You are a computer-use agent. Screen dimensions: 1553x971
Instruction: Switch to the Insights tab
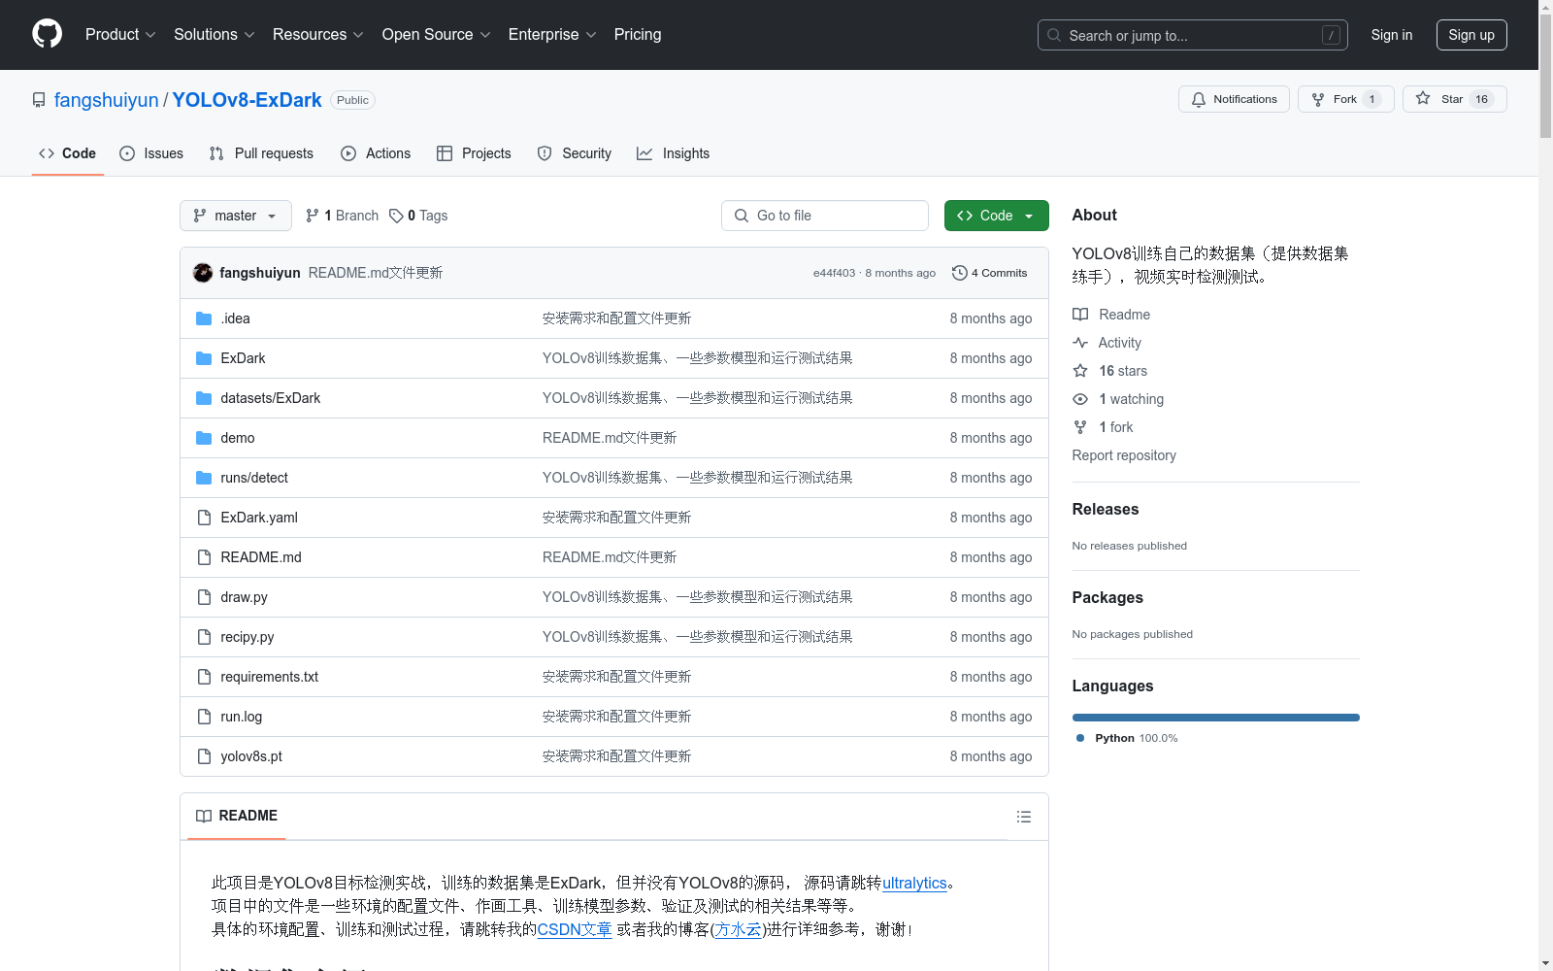pyautogui.click(x=673, y=153)
